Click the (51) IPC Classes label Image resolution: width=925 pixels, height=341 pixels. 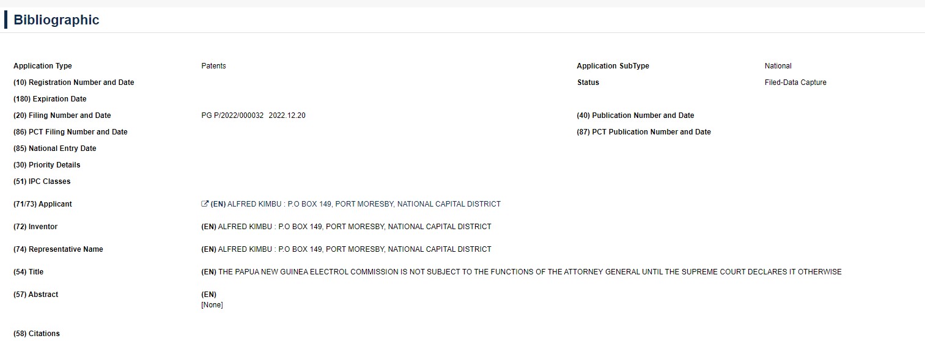(x=42, y=182)
